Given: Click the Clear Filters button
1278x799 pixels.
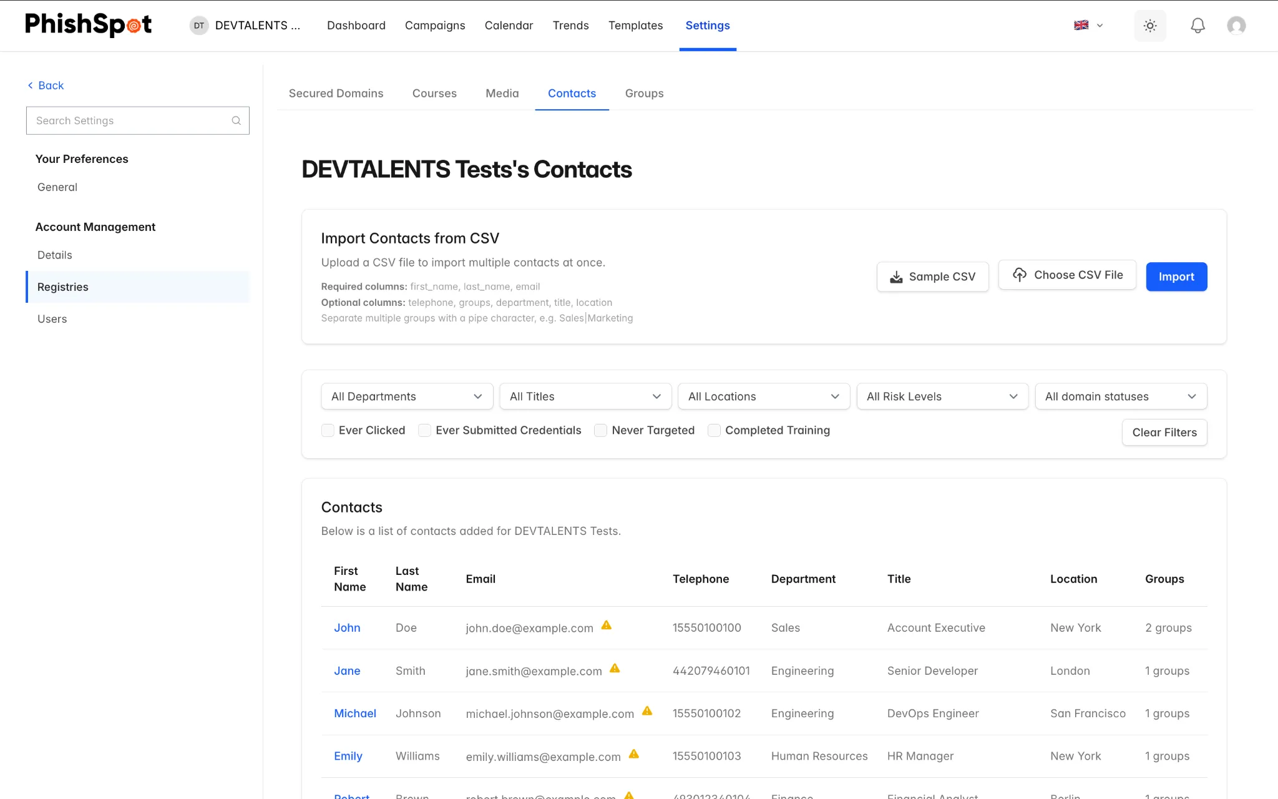Looking at the screenshot, I should 1164,433.
